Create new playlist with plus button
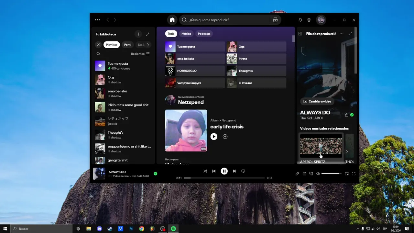This screenshot has width=414, height=233. tap(138, 34)
